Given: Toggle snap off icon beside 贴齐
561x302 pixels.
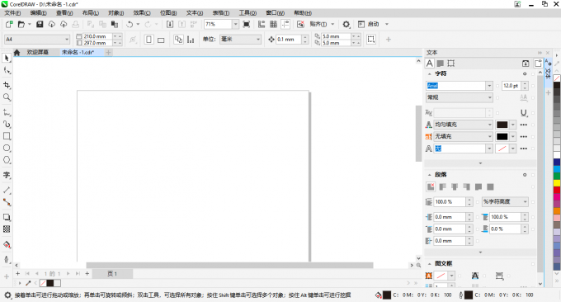Looking at the screenshot, I should click(300, 24).
